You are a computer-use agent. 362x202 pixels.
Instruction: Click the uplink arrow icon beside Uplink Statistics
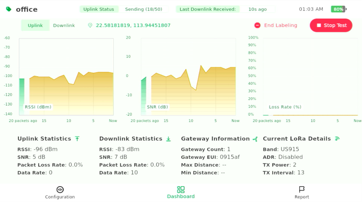[x=77, y=139]
